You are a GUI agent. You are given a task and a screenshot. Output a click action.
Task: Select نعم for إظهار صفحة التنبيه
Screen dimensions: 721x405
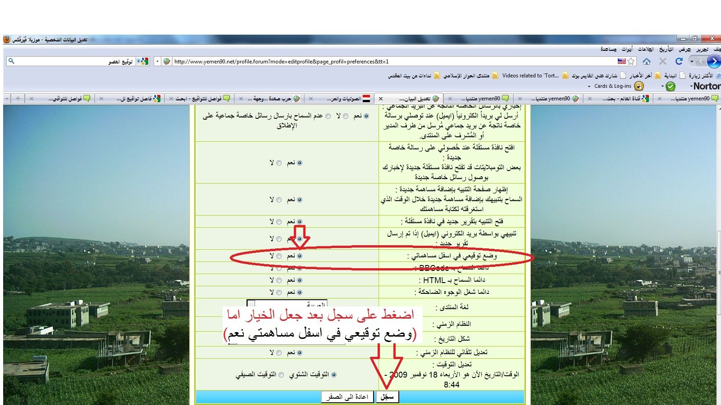300,200
